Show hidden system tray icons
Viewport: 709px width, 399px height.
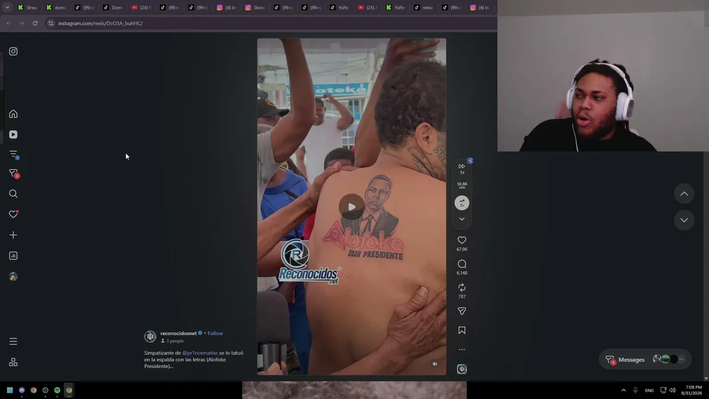coord(624,390)
